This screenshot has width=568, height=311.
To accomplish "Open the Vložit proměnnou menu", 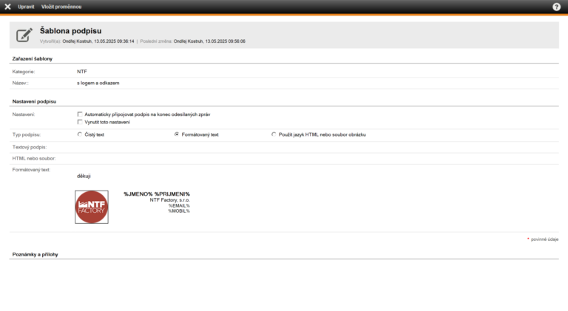I will click(x=61, y=7).
